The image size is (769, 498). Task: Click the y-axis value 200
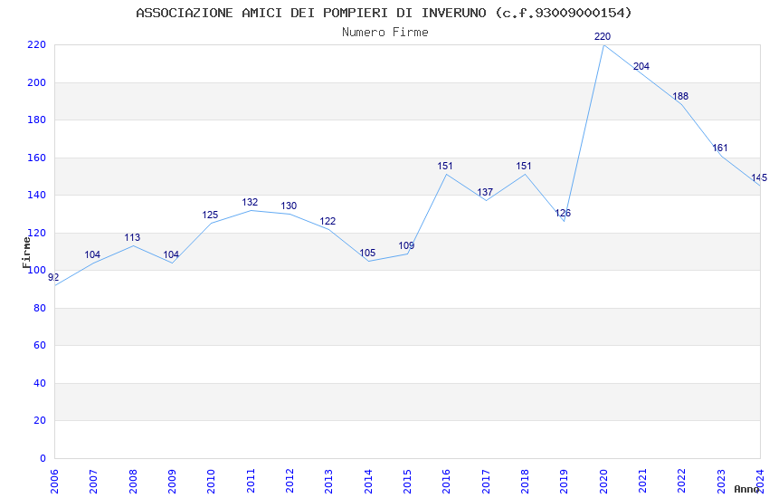37,82
